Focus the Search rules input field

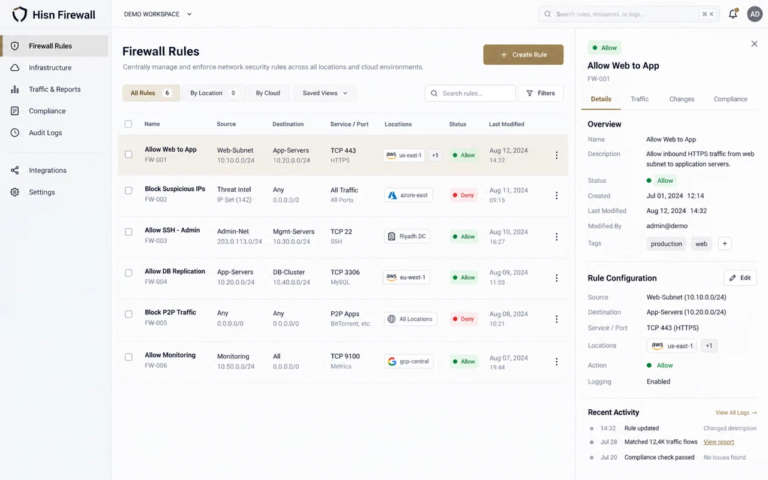pyautogui.click(x=470, y=93)
